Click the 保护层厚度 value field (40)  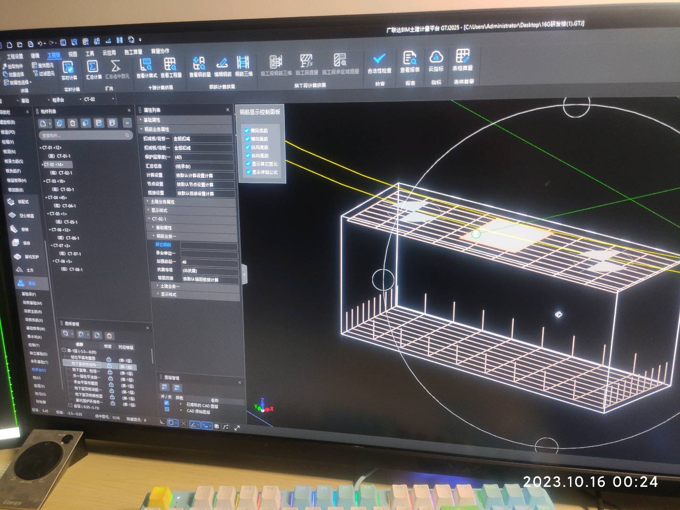click(204, 157)
